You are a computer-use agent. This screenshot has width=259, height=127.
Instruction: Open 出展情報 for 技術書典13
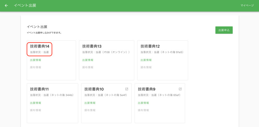point(88,60)
